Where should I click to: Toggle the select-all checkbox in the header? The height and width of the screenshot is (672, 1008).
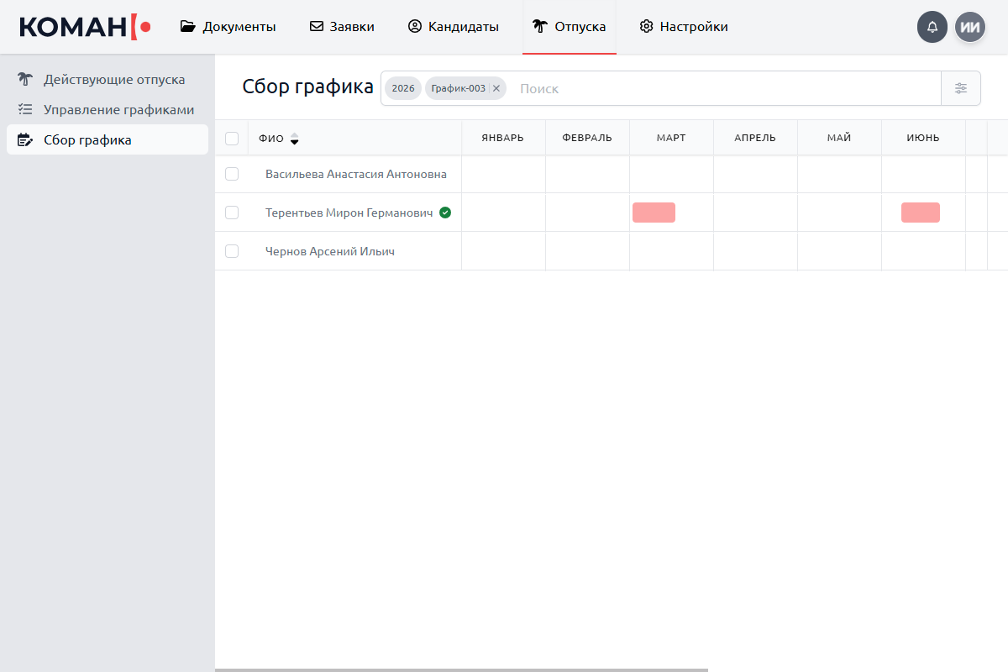pyautogui.click(x=232, y=139)
